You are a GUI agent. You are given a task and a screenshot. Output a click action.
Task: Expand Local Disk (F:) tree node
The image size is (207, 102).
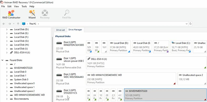pyautogui.click(x=7, y=37)
